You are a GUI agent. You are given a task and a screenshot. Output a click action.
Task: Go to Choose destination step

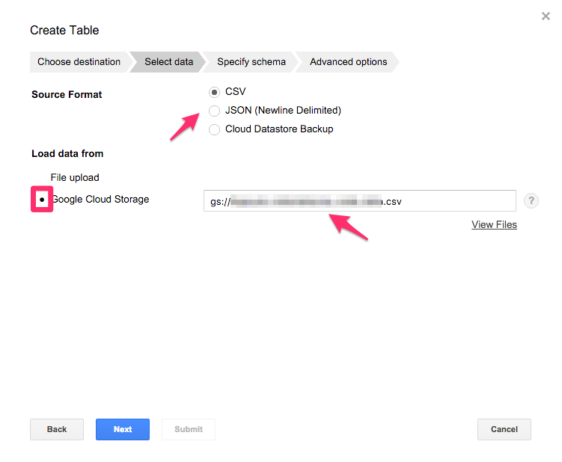click(x=79, y=62)
